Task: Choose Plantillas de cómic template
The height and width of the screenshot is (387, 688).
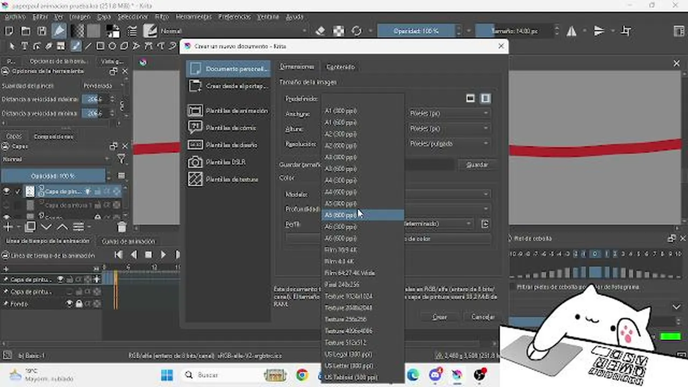Action: pyautogui.click(x=228, y=128)
